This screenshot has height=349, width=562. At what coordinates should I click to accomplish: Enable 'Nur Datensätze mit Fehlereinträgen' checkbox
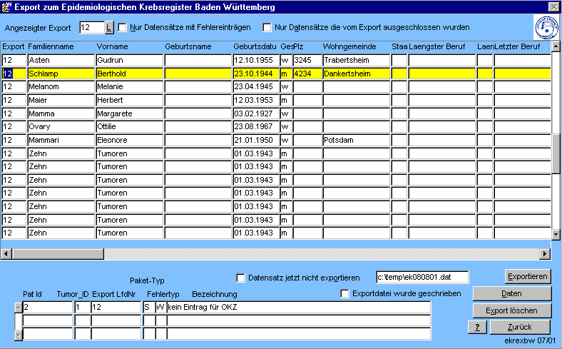(122, 28)
